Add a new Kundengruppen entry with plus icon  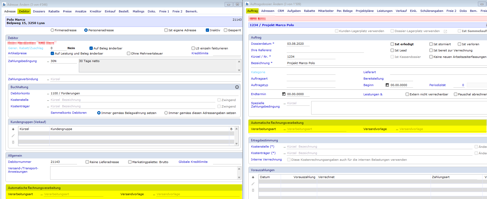pyautogui.click(x=13, y=129)
